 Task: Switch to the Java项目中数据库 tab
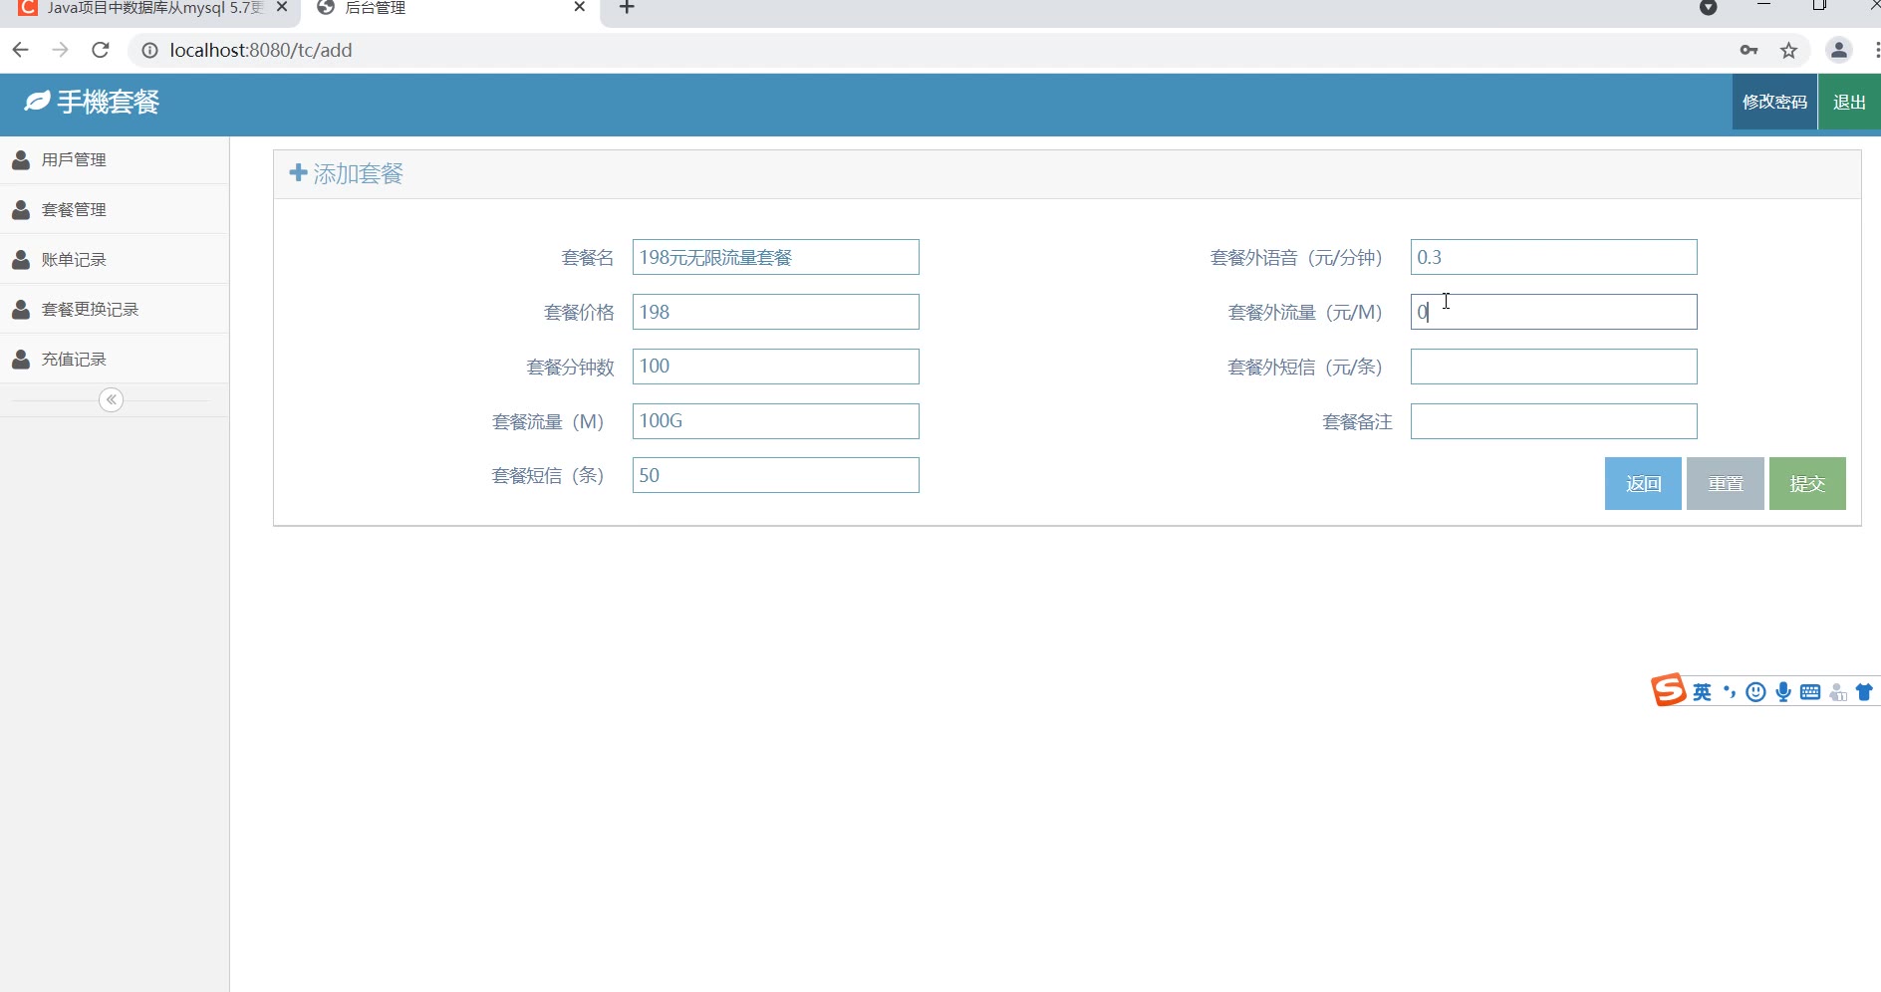[x=149, y=8]
